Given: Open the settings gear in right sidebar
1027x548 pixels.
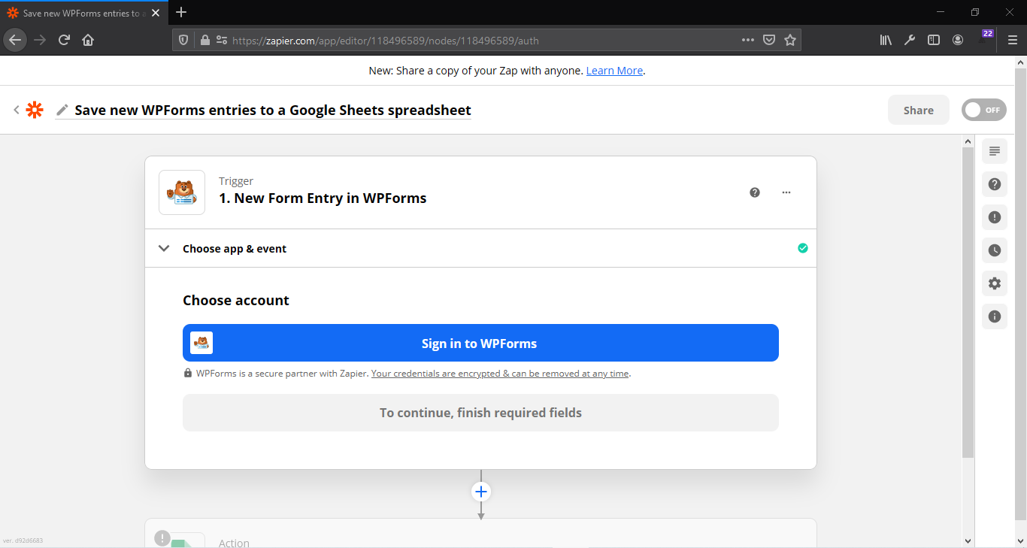Looking at the screenshot, I should point(995,283).
